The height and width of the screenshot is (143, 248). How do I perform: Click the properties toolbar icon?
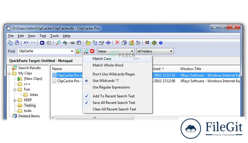[101, 43]
